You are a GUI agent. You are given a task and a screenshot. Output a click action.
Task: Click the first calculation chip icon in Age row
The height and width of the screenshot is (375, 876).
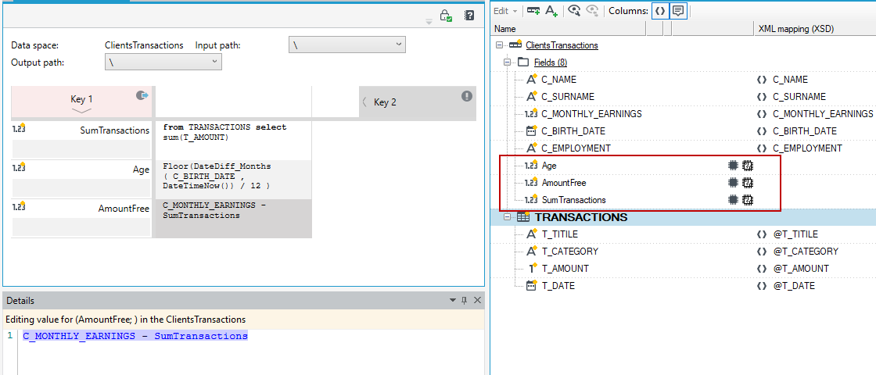tap(734, 165)
